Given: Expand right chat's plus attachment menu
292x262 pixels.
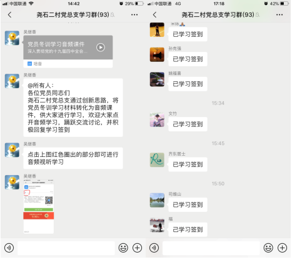Looking at the screenshot, I should (282, 248).
